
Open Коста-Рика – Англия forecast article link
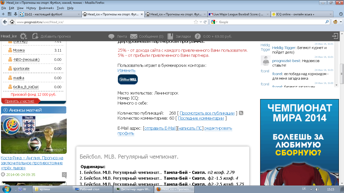(x=32, y=163)
